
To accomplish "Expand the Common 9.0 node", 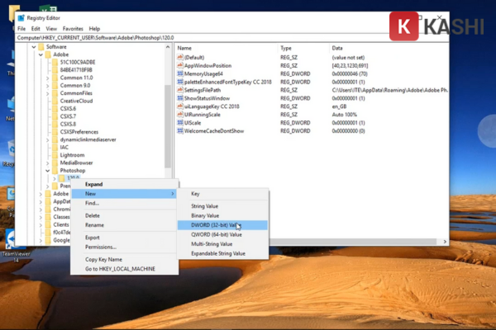I will pos(47,86).
